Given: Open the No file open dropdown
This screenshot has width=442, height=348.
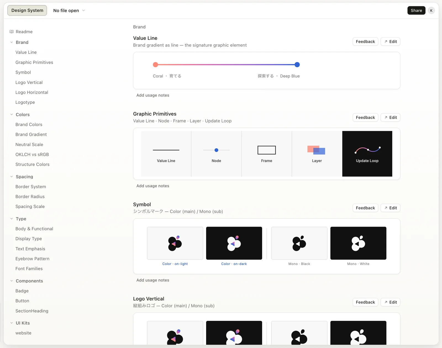Looking at the screenshot, I should click(69, 11).
